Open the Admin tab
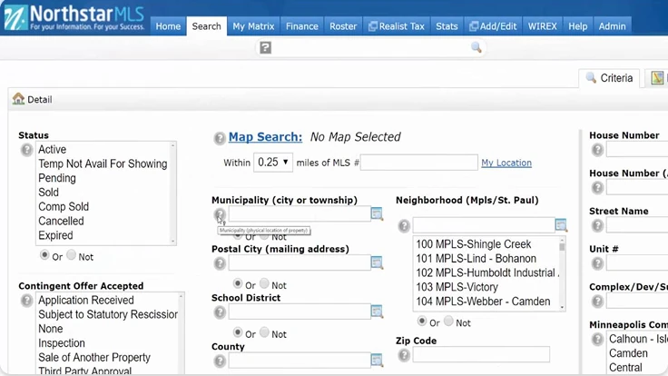The height and width of the screenshot is (376, 668). coord(613,26)
